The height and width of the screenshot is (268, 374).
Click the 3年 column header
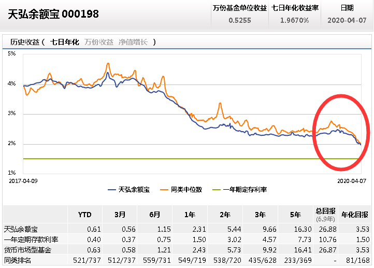[260, 215]
